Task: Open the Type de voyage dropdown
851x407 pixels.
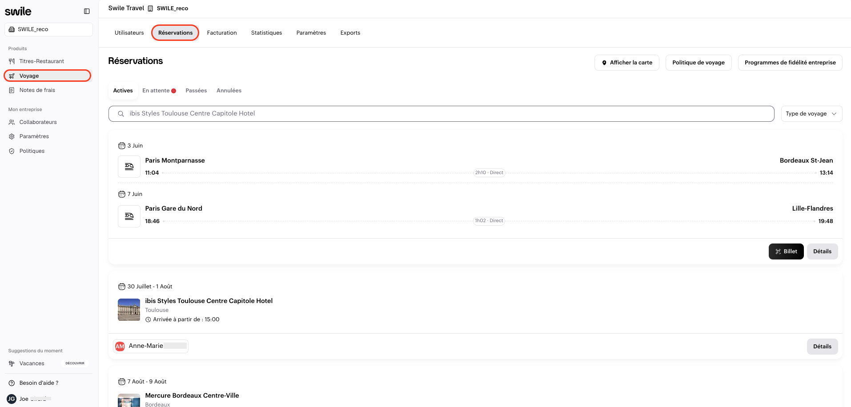Action: [811, 114]
